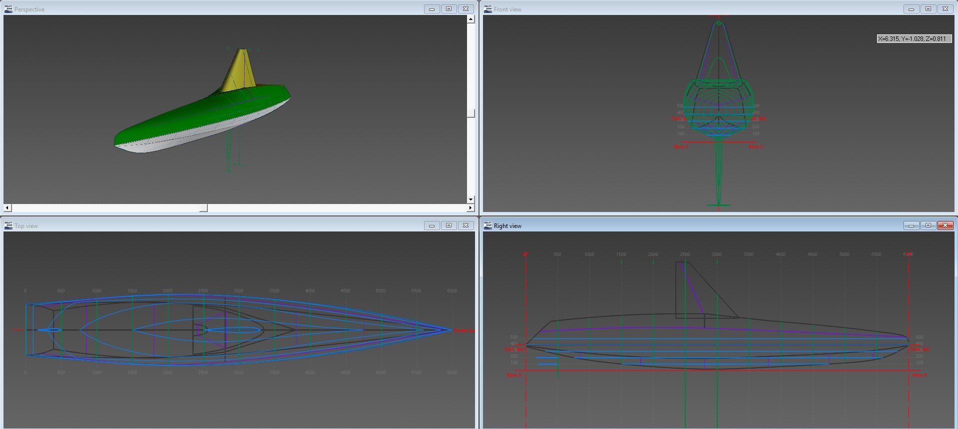Click the Delft Ship icon in Right view window

pyautogui.click(x=488, y=225)
